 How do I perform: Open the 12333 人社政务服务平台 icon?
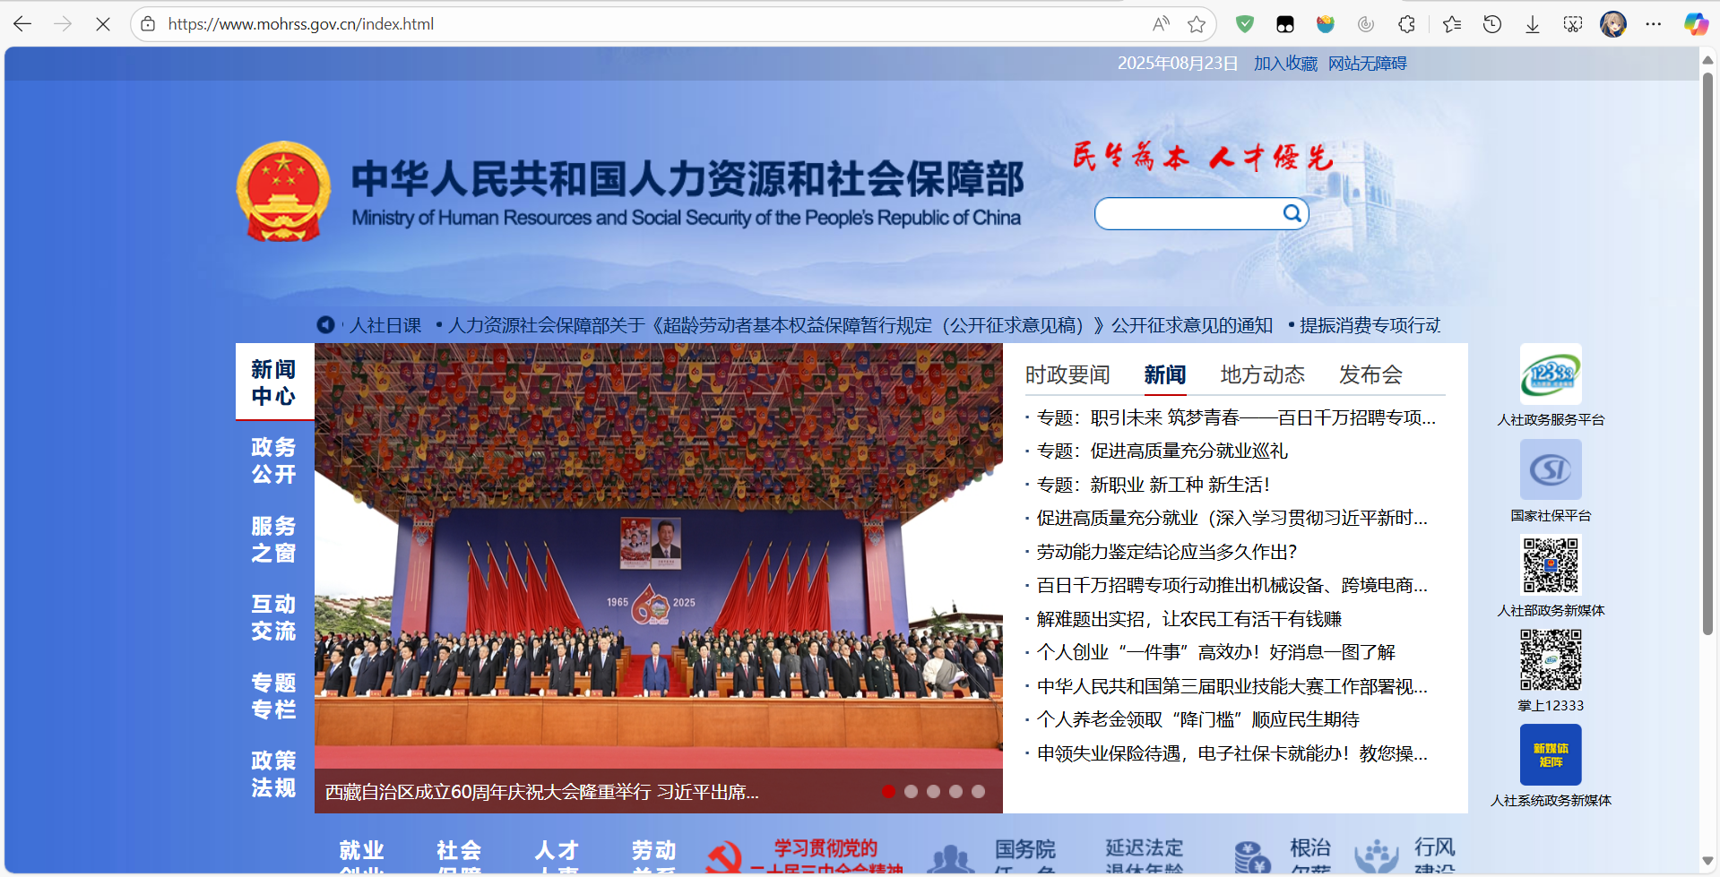[1551, 373]
